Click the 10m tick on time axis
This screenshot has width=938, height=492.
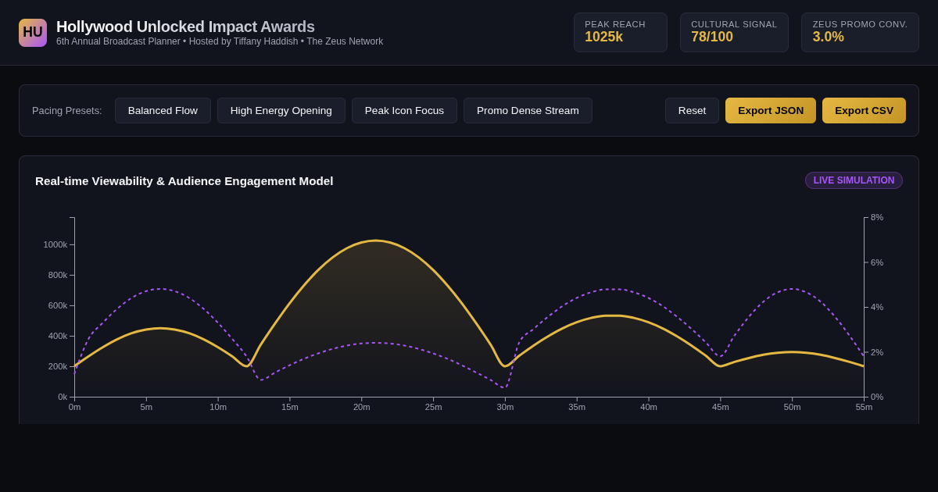pos(218,407)
